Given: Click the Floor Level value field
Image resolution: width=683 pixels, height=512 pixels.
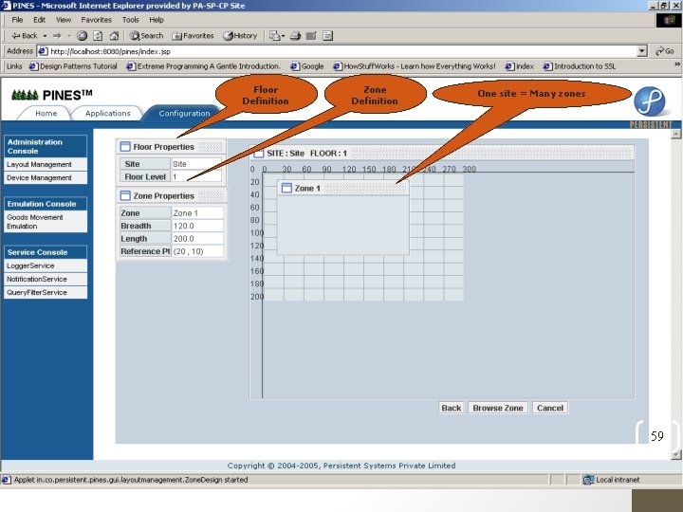Looking at the screenshot, I should pos(196,176).
